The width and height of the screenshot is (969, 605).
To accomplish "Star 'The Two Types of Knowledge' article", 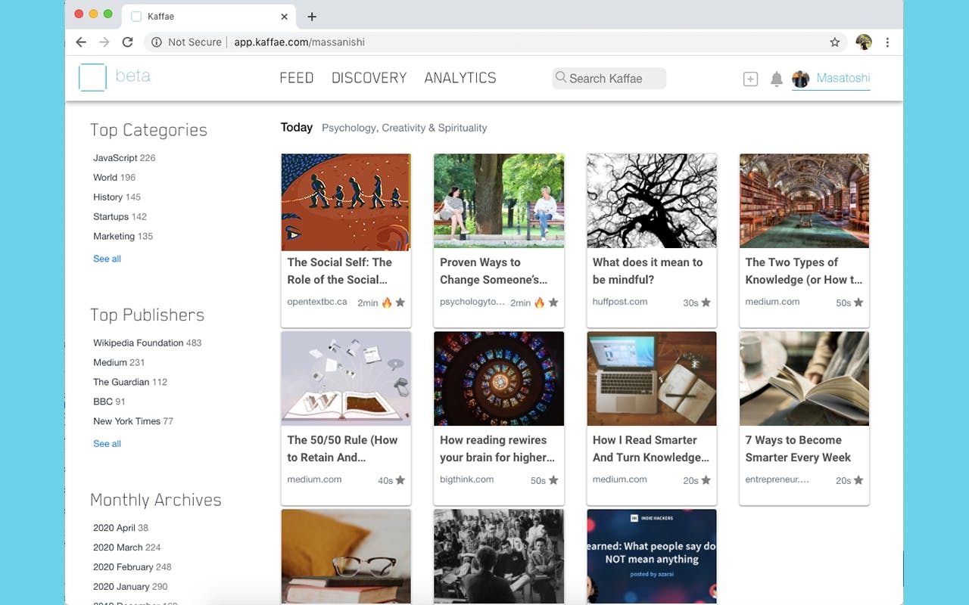I will coord(858,302).
